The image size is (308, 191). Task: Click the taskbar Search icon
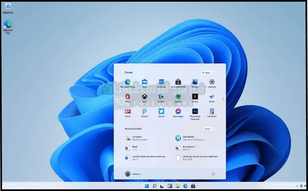click(154, 186)
